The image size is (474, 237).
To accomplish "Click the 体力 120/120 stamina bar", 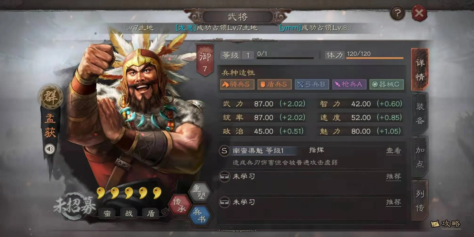I will [375, 58].
